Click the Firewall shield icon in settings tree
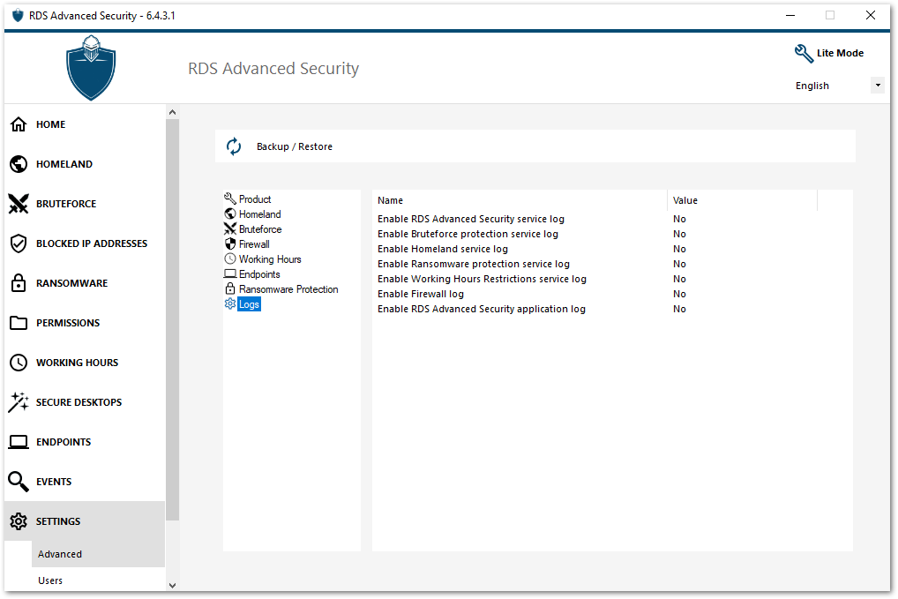 tap(230, 244)
